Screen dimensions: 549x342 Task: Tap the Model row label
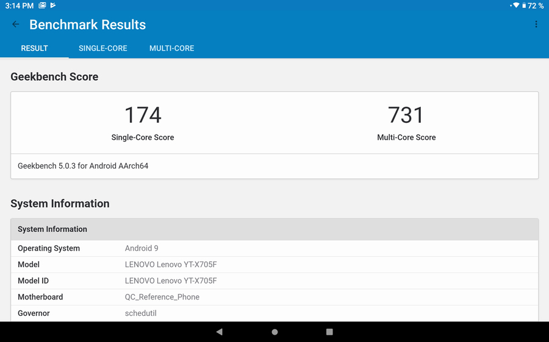tap(28, 265)
